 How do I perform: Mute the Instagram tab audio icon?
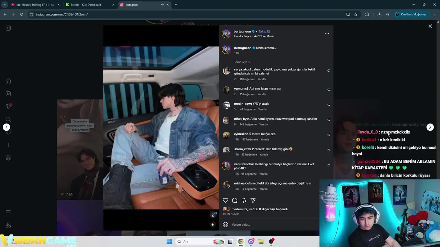162,5
